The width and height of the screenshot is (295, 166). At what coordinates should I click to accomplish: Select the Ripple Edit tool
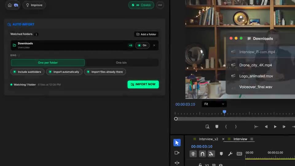coord(177,163)
